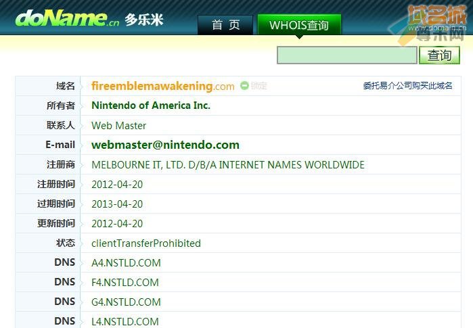
Task: Select the status clientTransferProhibited
Action: (146, 243)
